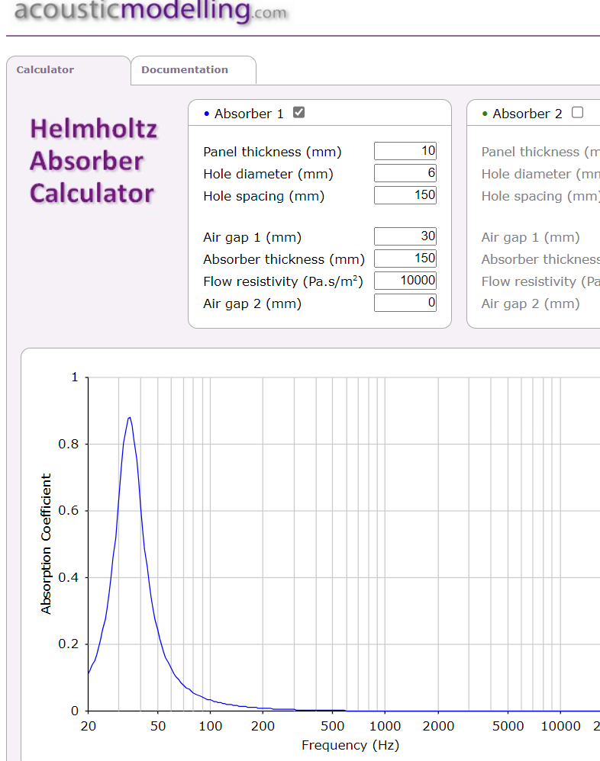Click Absorber 1 hole diameter input
600x761 pixels.
[405, 173]
